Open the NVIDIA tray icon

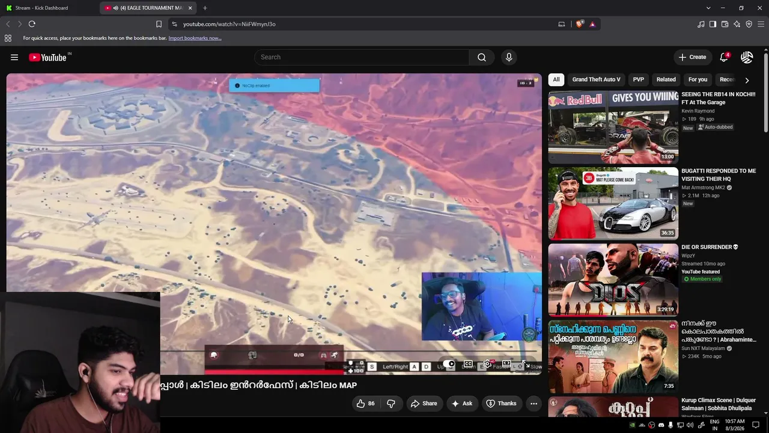(x=632, y=425)
